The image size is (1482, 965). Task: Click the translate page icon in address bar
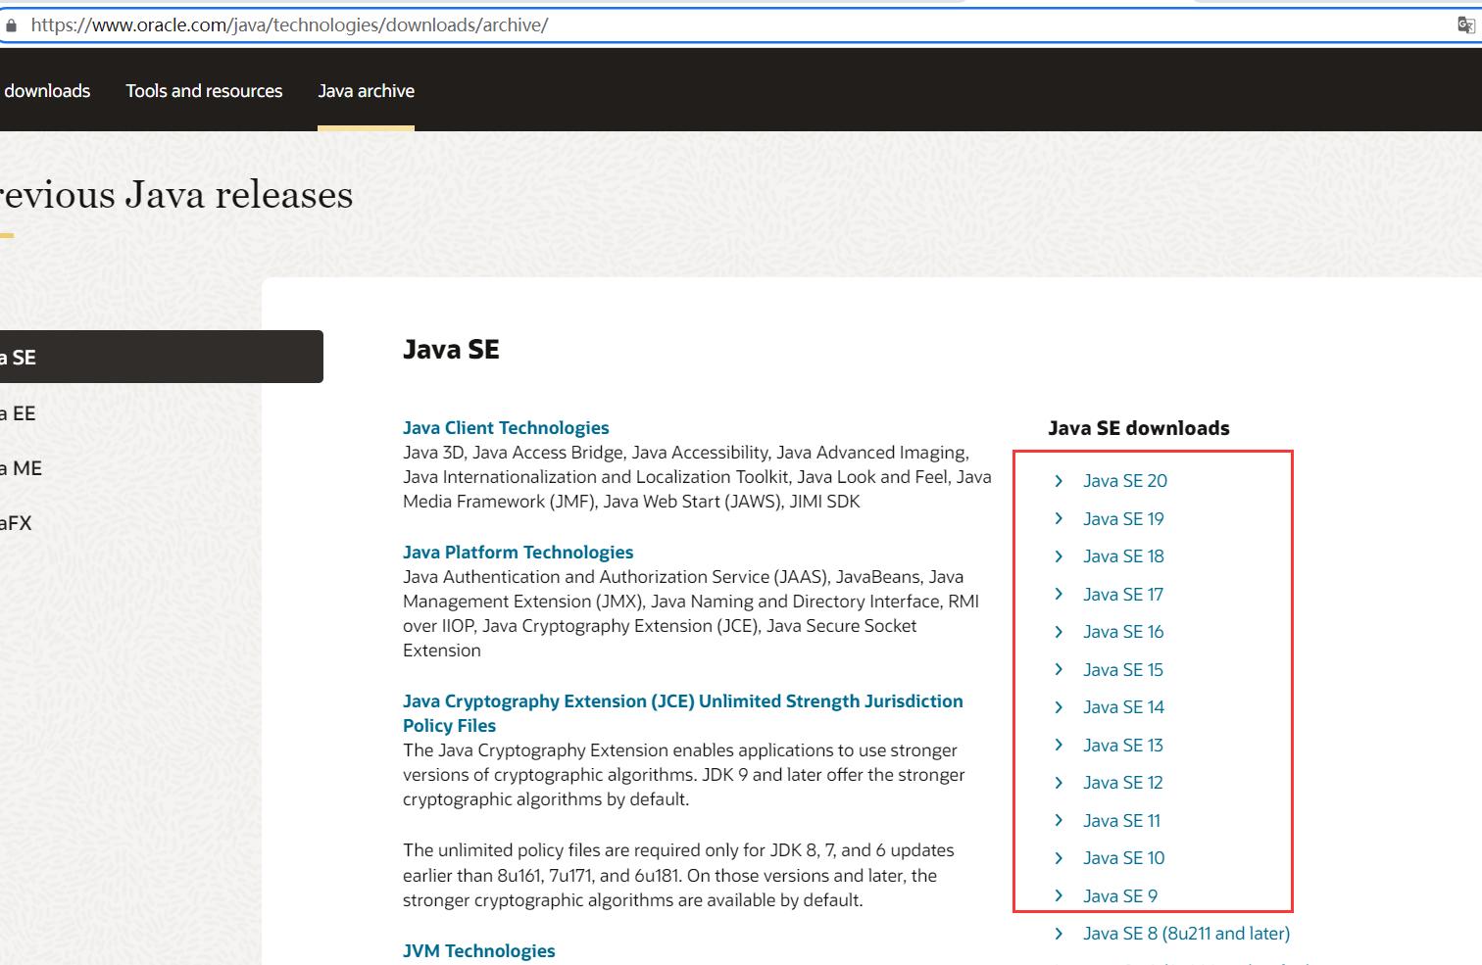(1465, 25)
